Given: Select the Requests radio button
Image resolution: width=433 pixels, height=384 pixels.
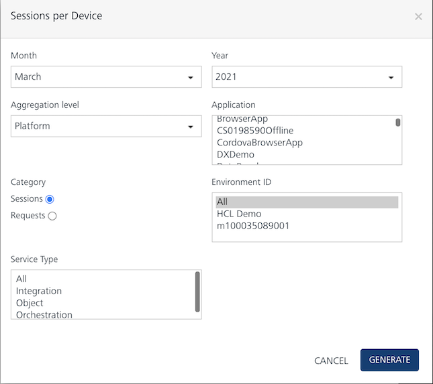Looking at the screenshot, I should [52, 216].
